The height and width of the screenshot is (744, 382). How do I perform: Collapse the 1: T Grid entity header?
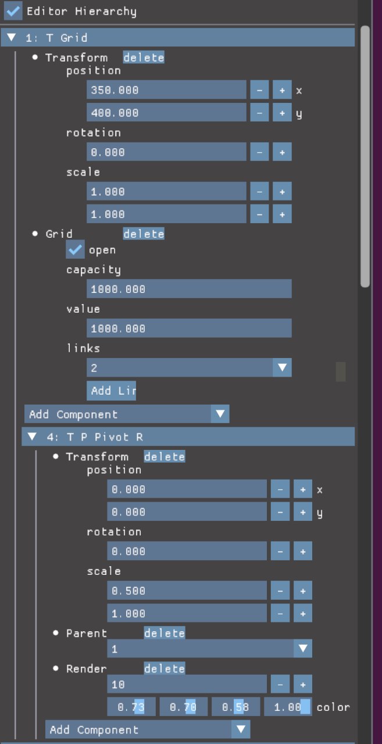pos(178,38)
